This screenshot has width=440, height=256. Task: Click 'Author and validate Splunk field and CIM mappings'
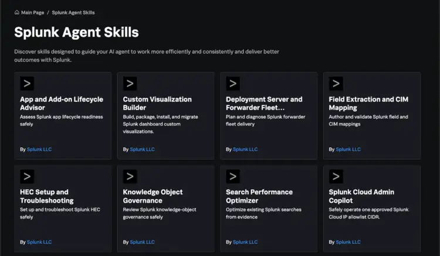coord(368,121)
